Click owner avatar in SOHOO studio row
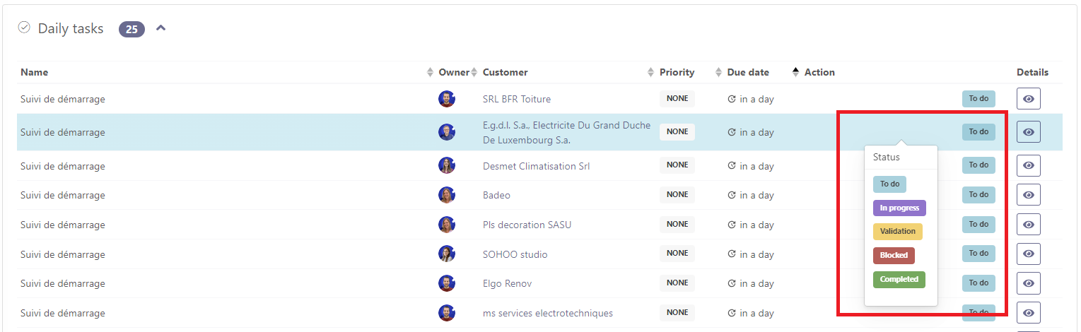1081x332 pixels. (x=446, y=254)
